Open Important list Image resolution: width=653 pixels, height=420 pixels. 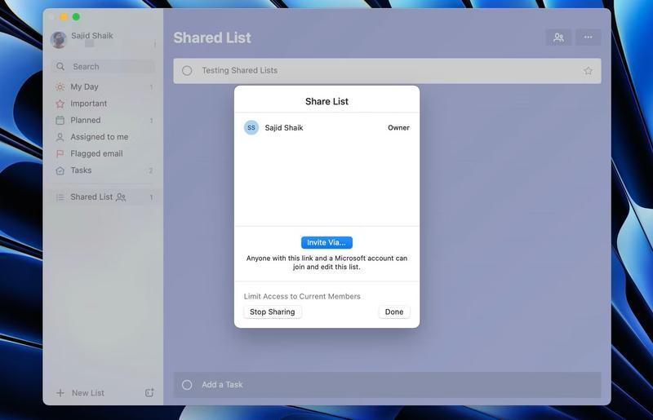pyautogui.click(x=104, y=104)
